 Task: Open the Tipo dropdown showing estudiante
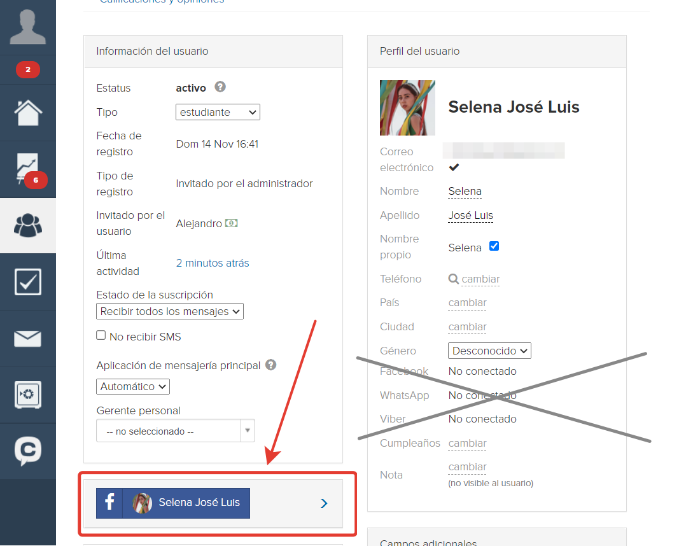[x=218, y=112]
